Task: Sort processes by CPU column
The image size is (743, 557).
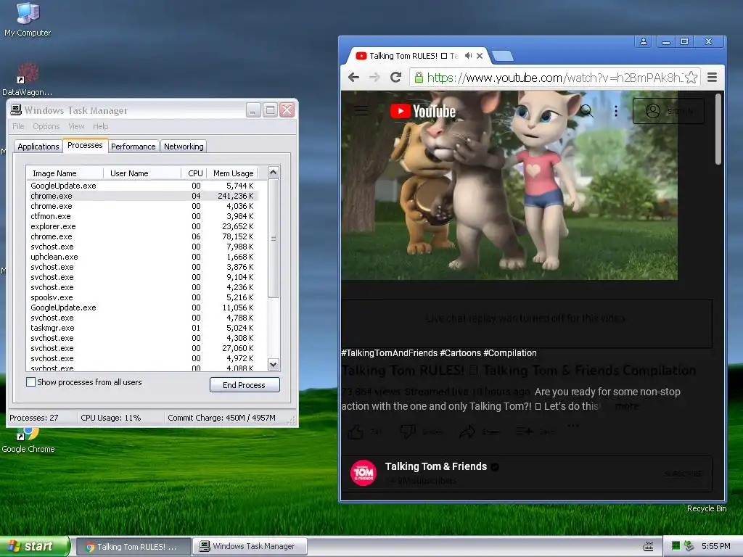Action: tap(194, 173)
